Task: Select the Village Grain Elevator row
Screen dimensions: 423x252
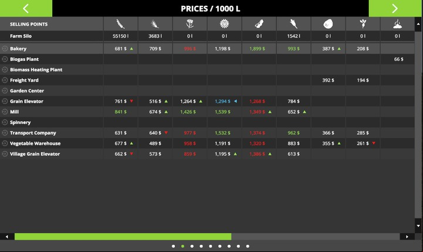Action: [207, 154]
